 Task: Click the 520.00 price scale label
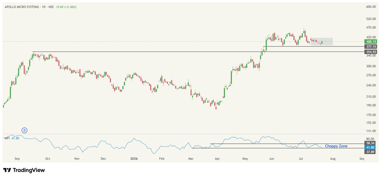(x=371, y=19)
